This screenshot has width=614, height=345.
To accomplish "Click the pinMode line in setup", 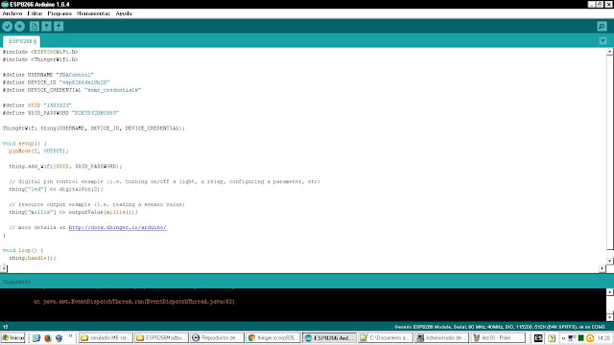I will [x=38, y=151].
